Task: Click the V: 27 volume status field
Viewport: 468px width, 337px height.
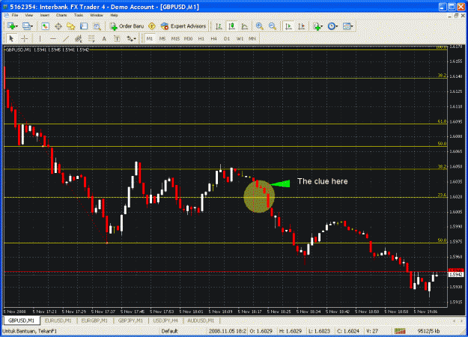Action: (x=372, y=331)
